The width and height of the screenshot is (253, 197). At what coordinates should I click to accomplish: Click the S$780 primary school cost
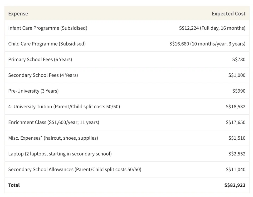(239, 59)
